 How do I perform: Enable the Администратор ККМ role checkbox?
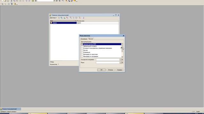tap(82, 44)
